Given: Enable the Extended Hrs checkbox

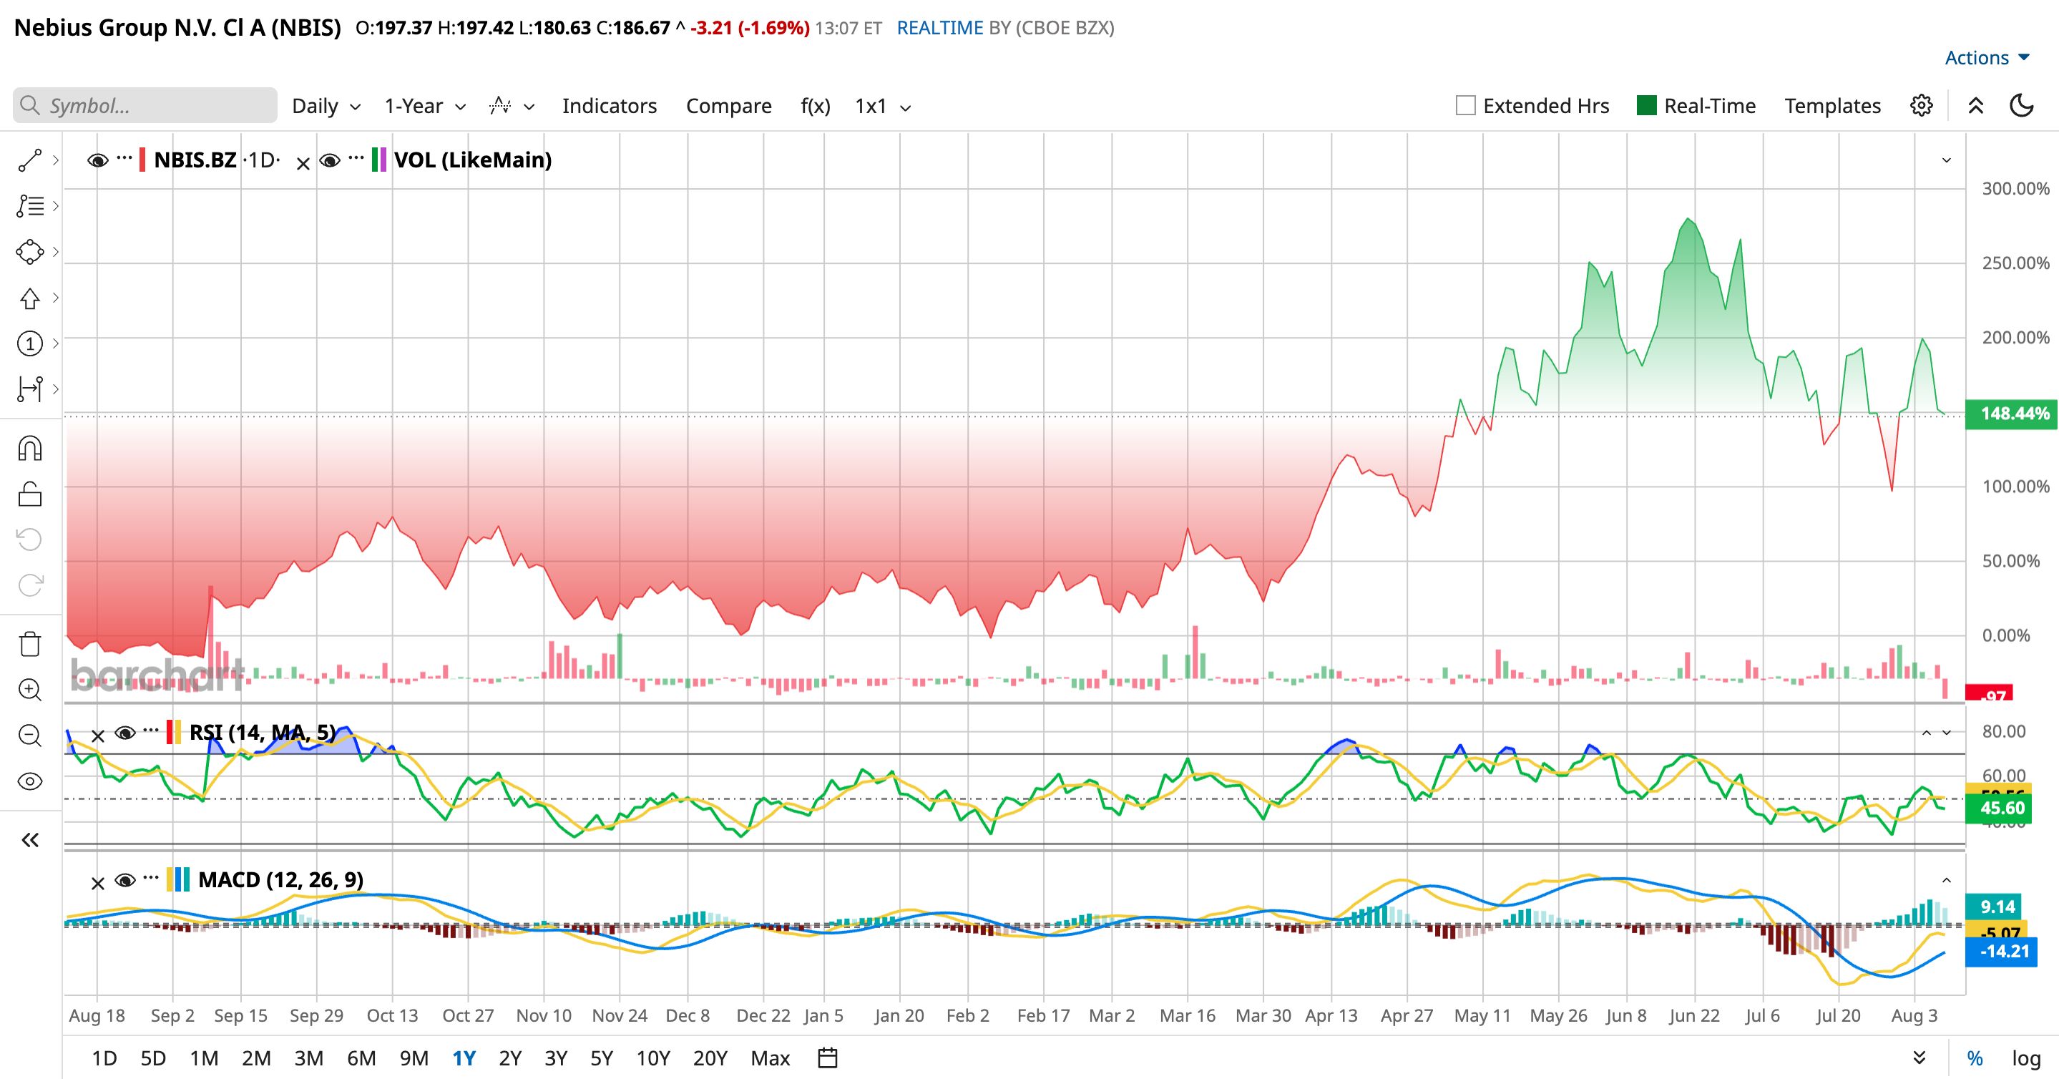Looking at the screenshot, I should click(1465, 105).
